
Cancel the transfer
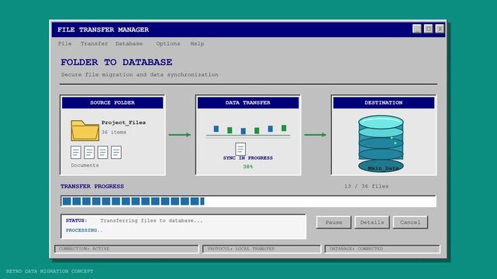(x=410, y=222)
